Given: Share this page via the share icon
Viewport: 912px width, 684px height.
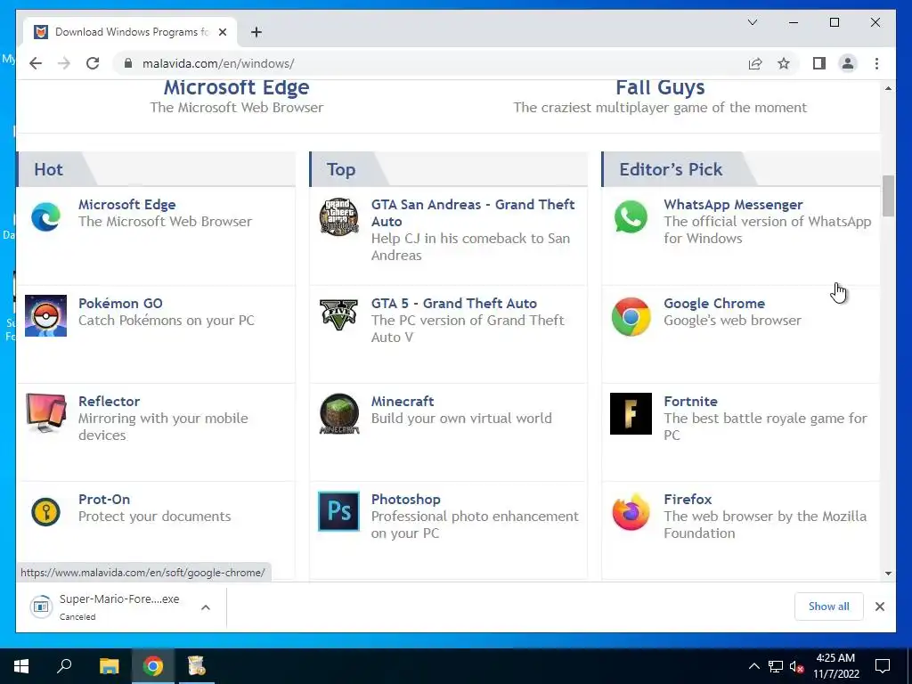Looking at the screenshot, I should pyautogui.click(x=755, y=63).
